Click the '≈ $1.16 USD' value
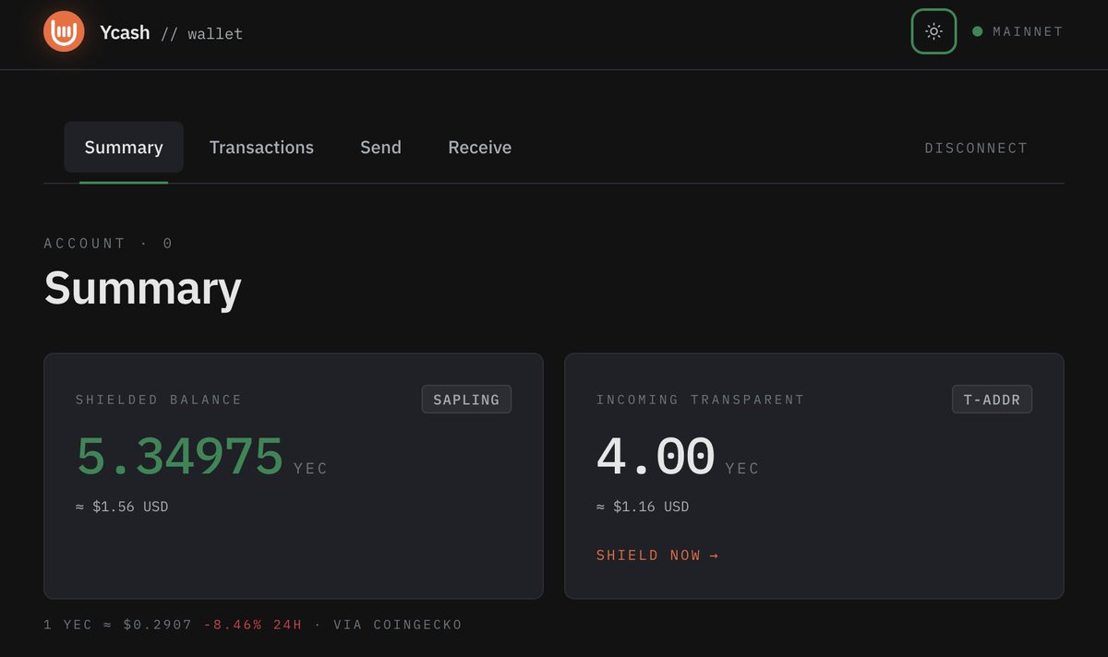This screenshot has height=657, width=1108. tap(643, 507)
